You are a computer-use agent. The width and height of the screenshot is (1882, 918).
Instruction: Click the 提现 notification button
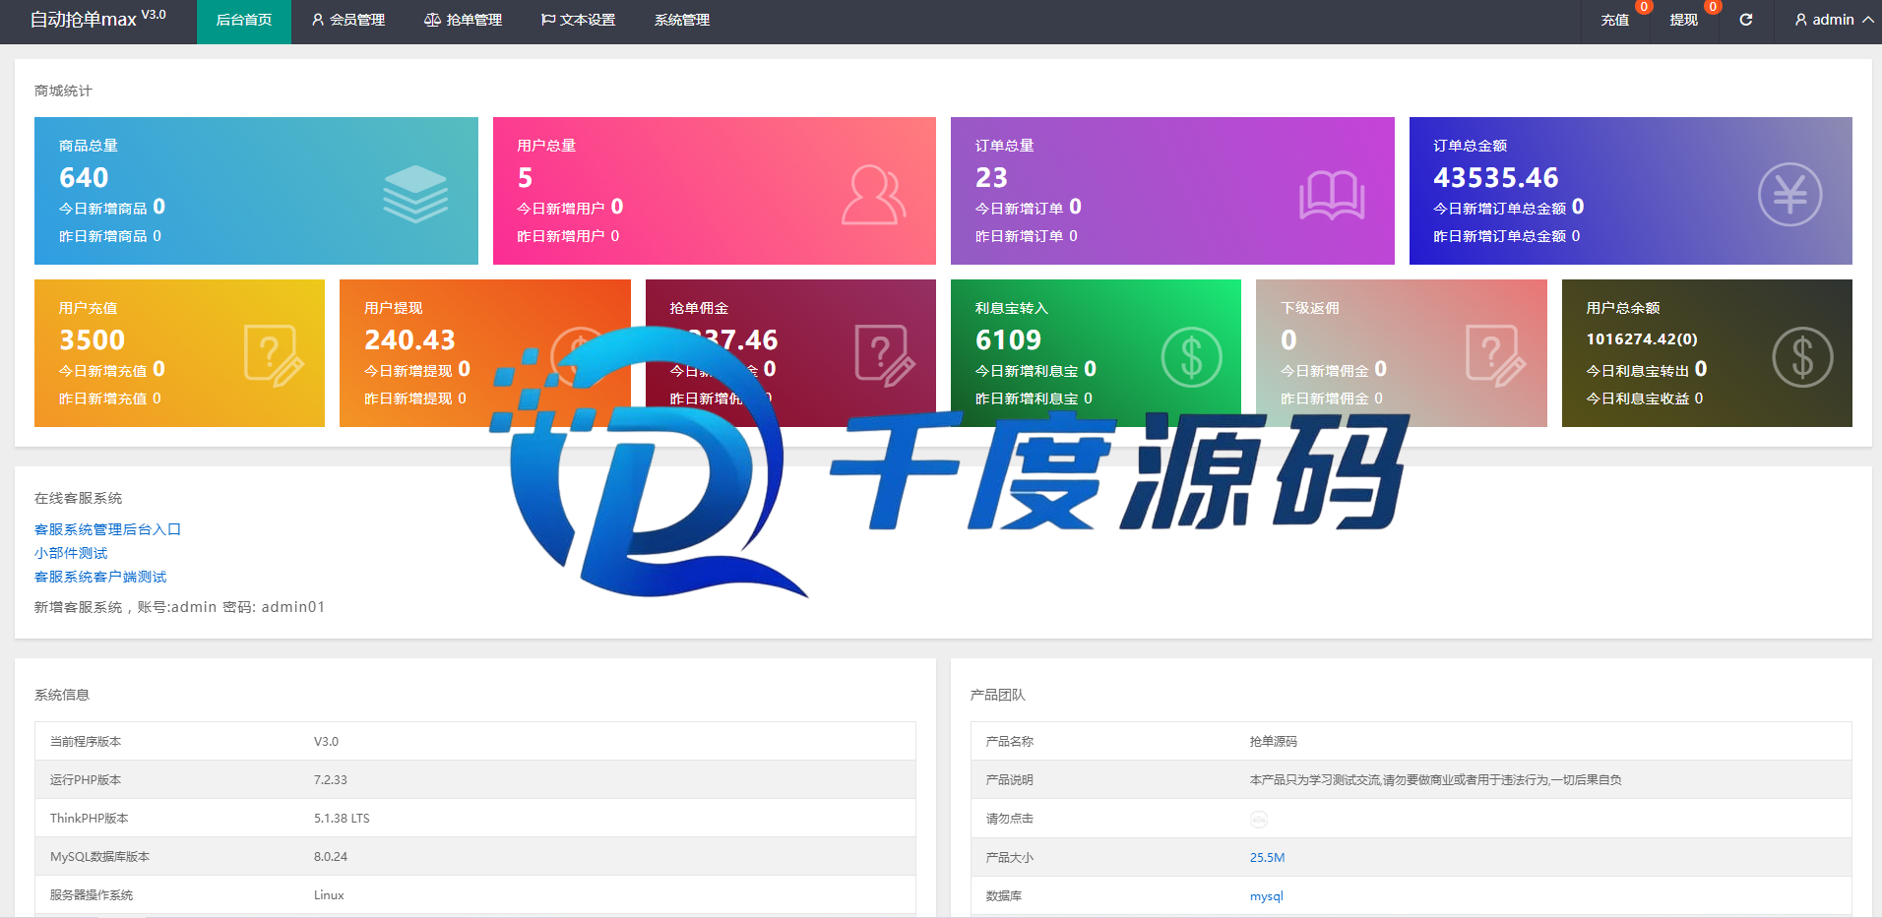pos(1684,21)
